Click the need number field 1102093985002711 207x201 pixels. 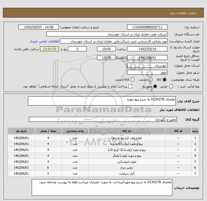click(x=147, y=27)
